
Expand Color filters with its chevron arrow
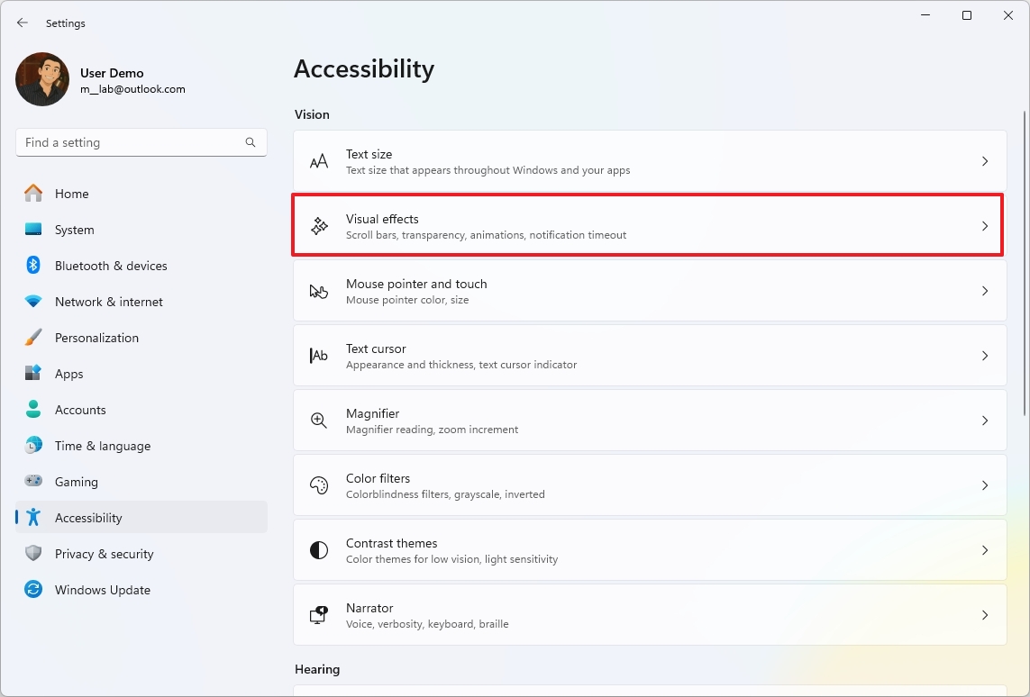[x=984, y=485]
